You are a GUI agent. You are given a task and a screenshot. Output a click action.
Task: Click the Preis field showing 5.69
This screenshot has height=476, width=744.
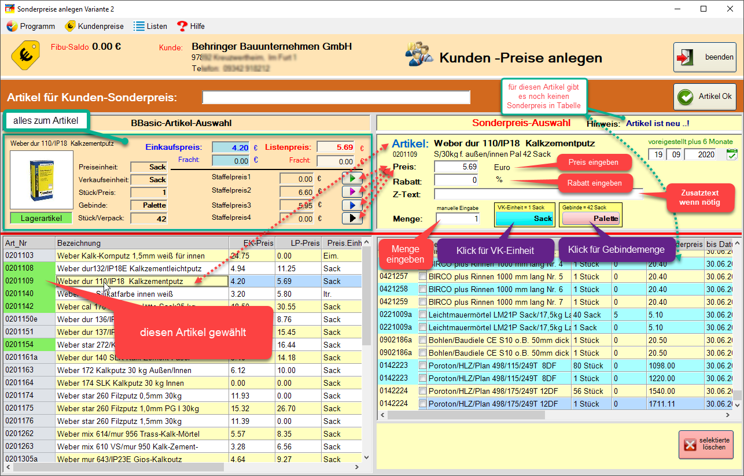coord(457,167)
